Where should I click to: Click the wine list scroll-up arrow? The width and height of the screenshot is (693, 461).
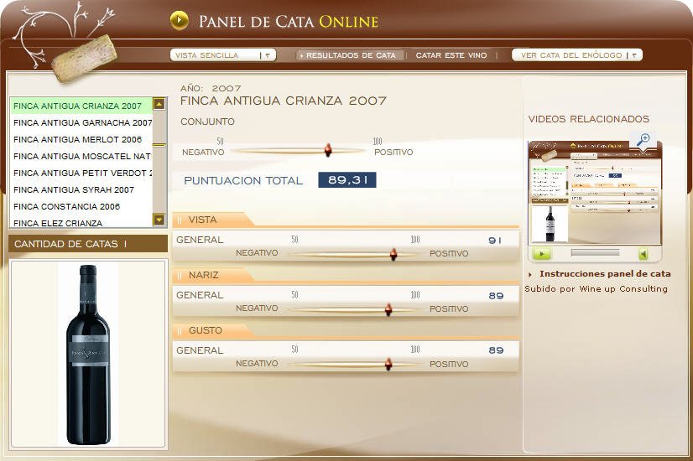coord(159,104)
